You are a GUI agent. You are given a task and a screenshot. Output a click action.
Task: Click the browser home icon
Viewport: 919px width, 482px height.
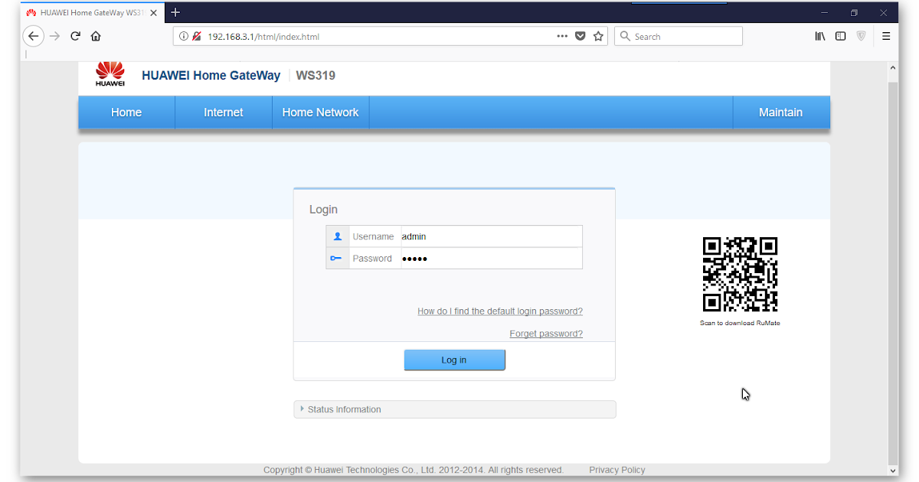(96, 36)
